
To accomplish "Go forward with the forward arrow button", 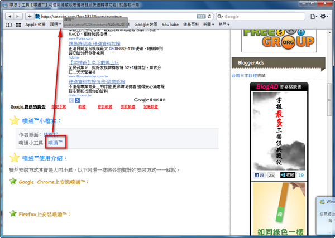I will 18,16.
